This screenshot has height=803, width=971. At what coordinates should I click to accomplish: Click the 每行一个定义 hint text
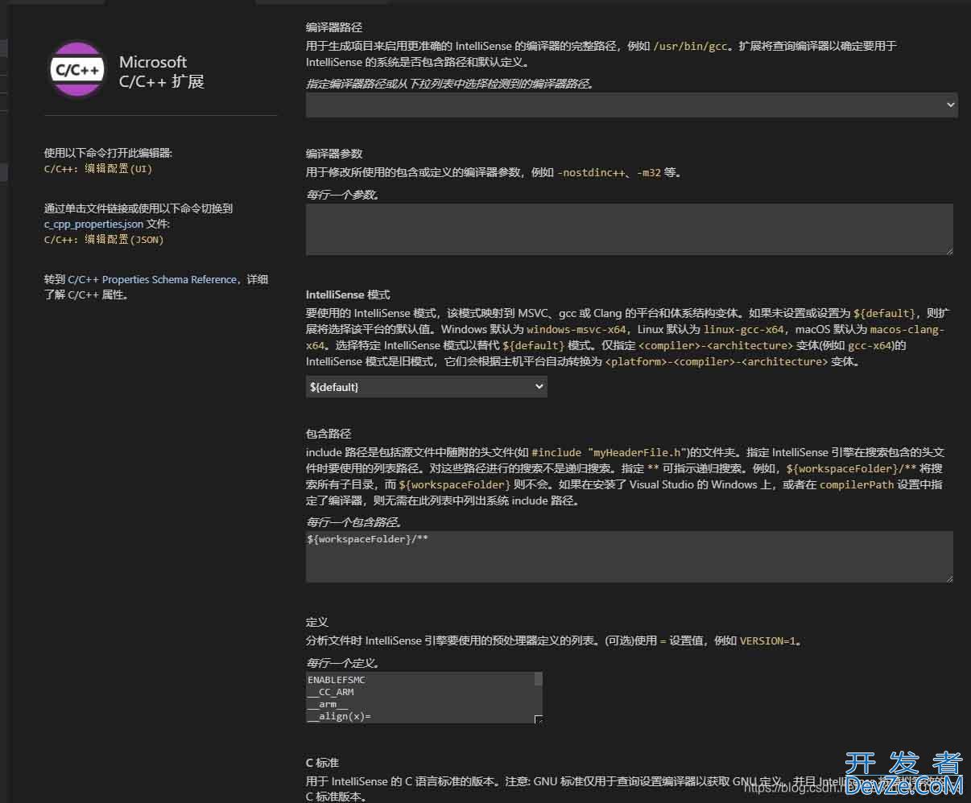point(342,664)
